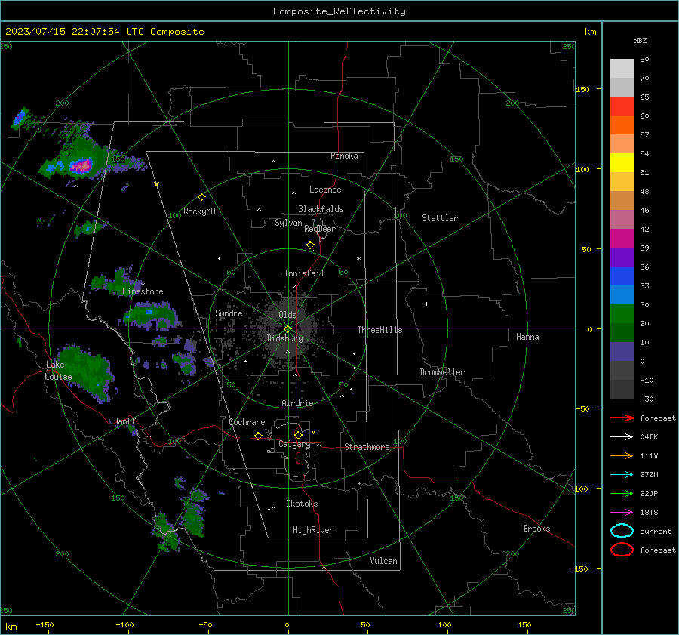
Task: Click the Lake Louise label
Action: [58, 371]
